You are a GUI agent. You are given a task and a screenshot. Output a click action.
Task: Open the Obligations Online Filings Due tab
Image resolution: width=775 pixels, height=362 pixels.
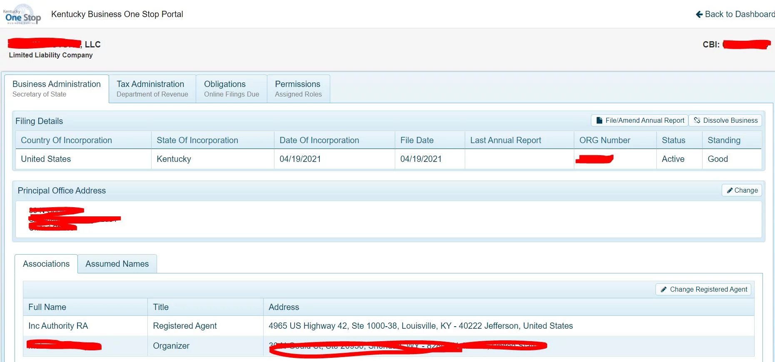(231, 89)
